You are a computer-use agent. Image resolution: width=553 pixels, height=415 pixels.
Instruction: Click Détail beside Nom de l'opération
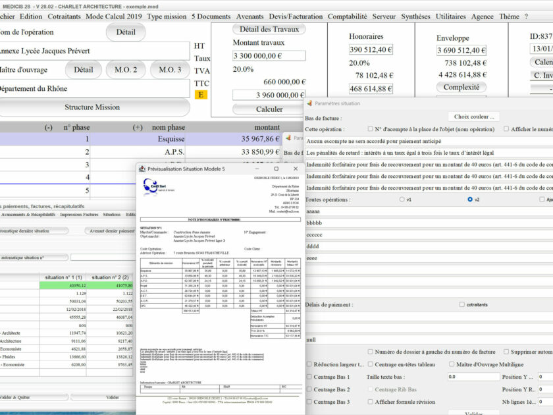point(126,32)
